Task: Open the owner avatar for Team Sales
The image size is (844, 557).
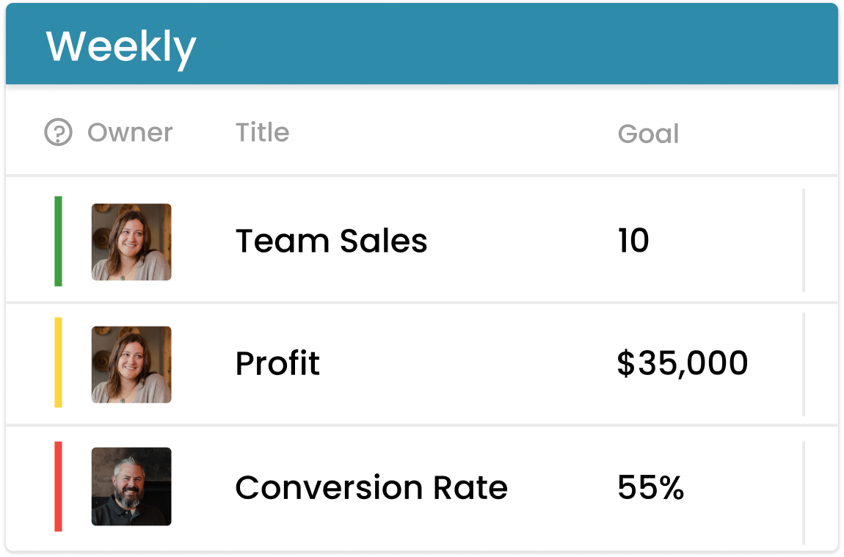Action: 131,242
